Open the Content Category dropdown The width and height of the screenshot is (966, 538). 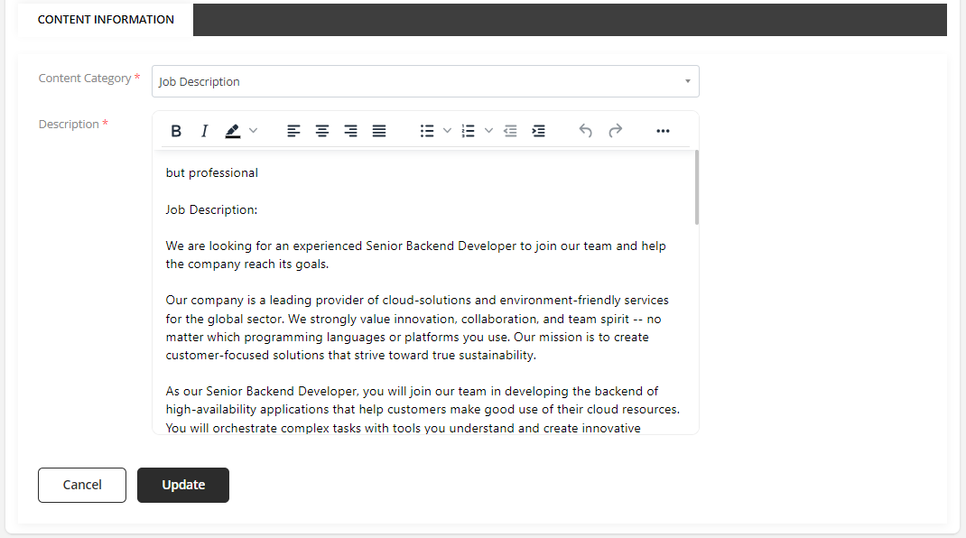[x=425, y=81]
